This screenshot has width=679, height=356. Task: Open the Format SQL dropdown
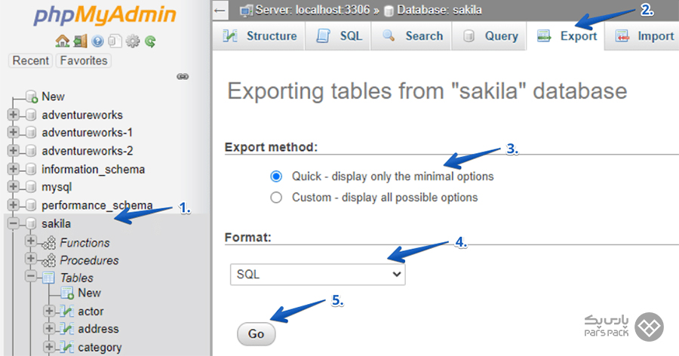318,275
